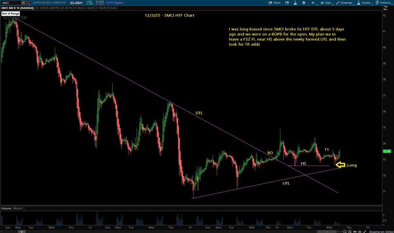394x233 pixels.
Task: Click the timeline scroll handle at bottom
Action: [327, 232]
